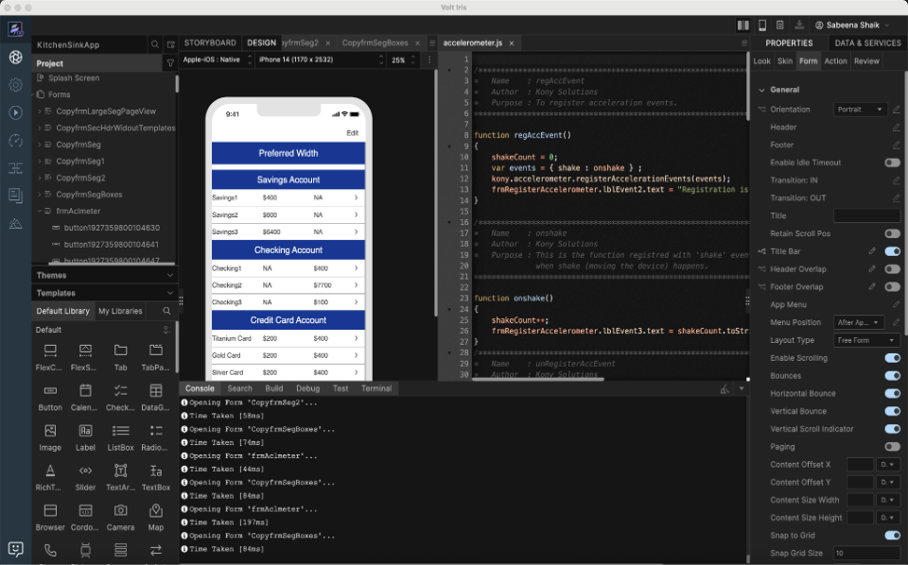Screen dimensions: 908x565
Task: Click the Title input field
Action: tap(865, 215)
